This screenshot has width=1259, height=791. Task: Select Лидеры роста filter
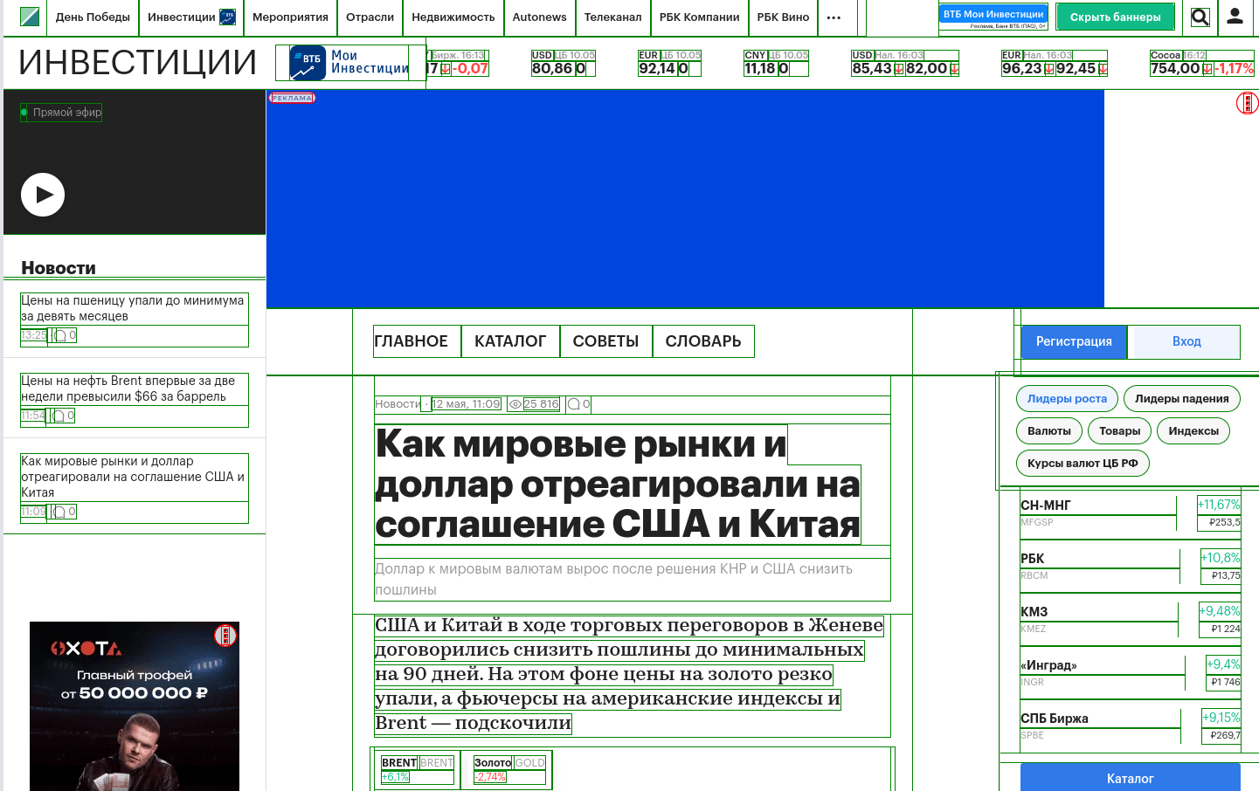pyautogui.click(x=1067, y=399)
